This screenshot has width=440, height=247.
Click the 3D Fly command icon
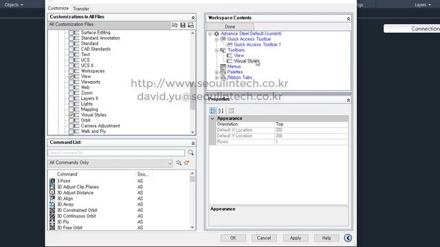coord(52,222)
